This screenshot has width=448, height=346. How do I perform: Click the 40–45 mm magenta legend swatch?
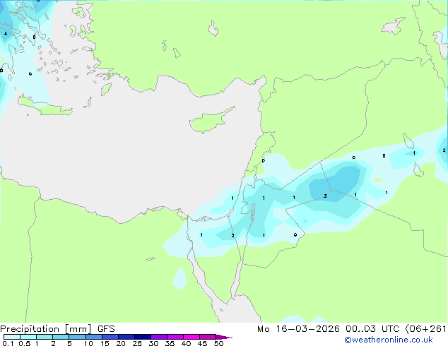point(191,337)
